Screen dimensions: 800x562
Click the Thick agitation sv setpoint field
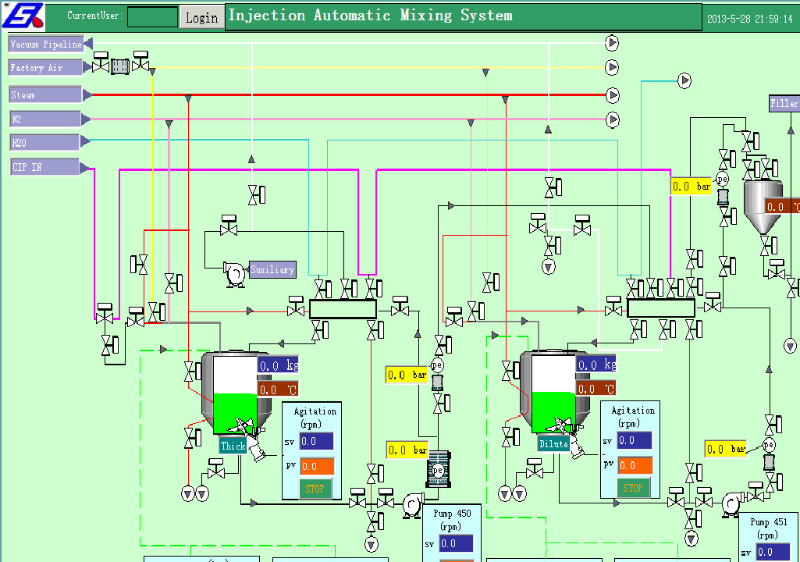[316, 441]
